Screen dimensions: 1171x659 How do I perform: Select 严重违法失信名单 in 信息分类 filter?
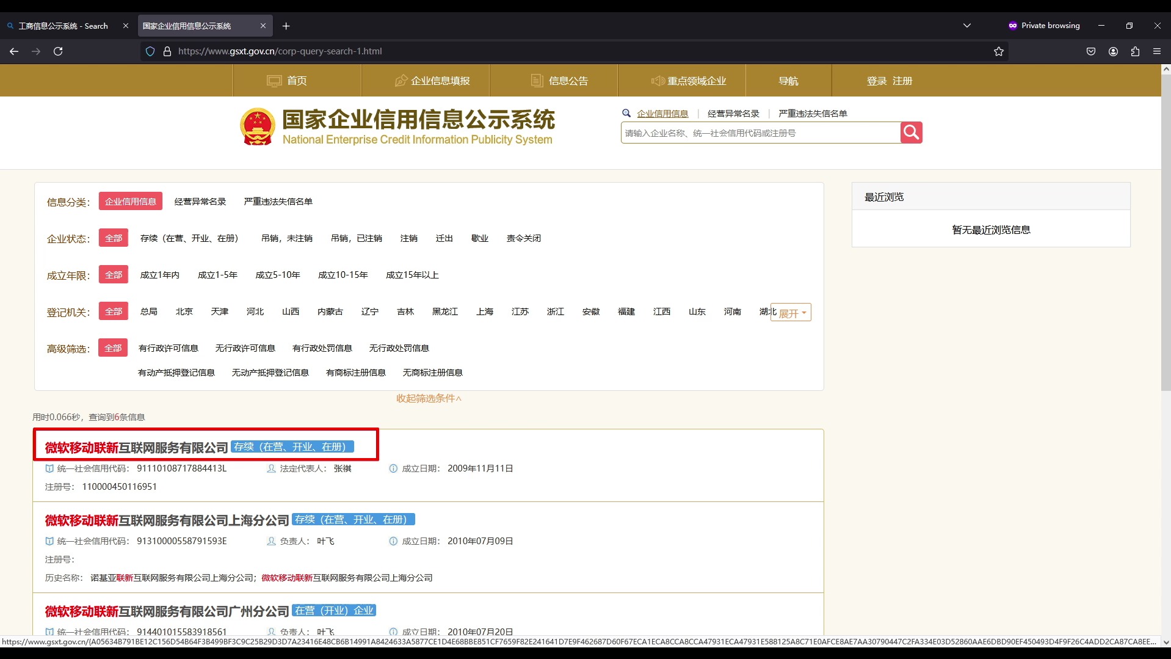coord(278,202)
